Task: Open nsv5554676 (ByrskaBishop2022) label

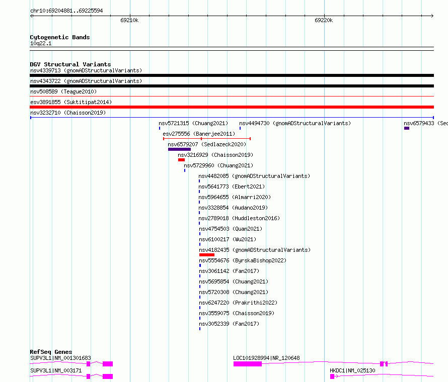Action: click(x=243, y=260)
